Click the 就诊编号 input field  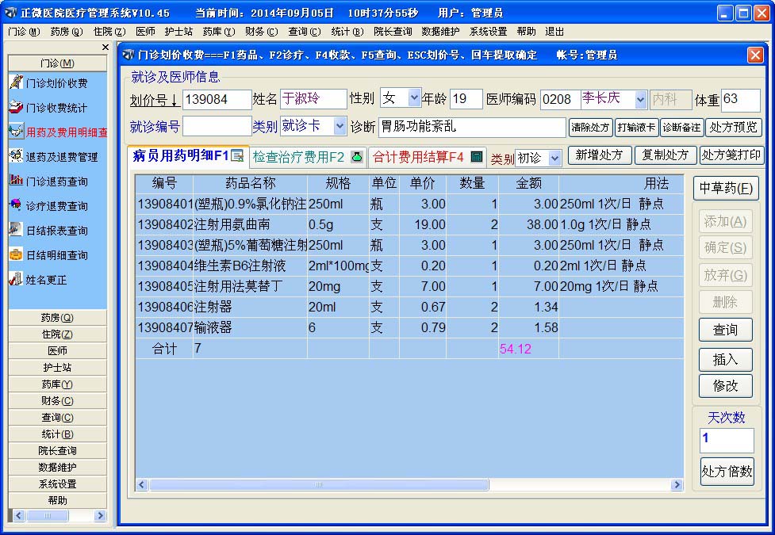click(217, 127)
